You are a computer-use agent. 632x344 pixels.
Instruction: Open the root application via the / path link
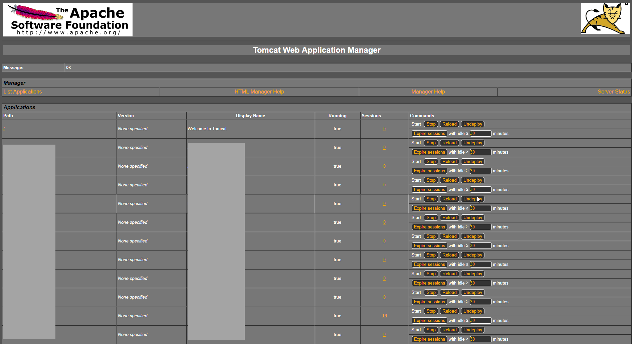(x=4, y=129)
